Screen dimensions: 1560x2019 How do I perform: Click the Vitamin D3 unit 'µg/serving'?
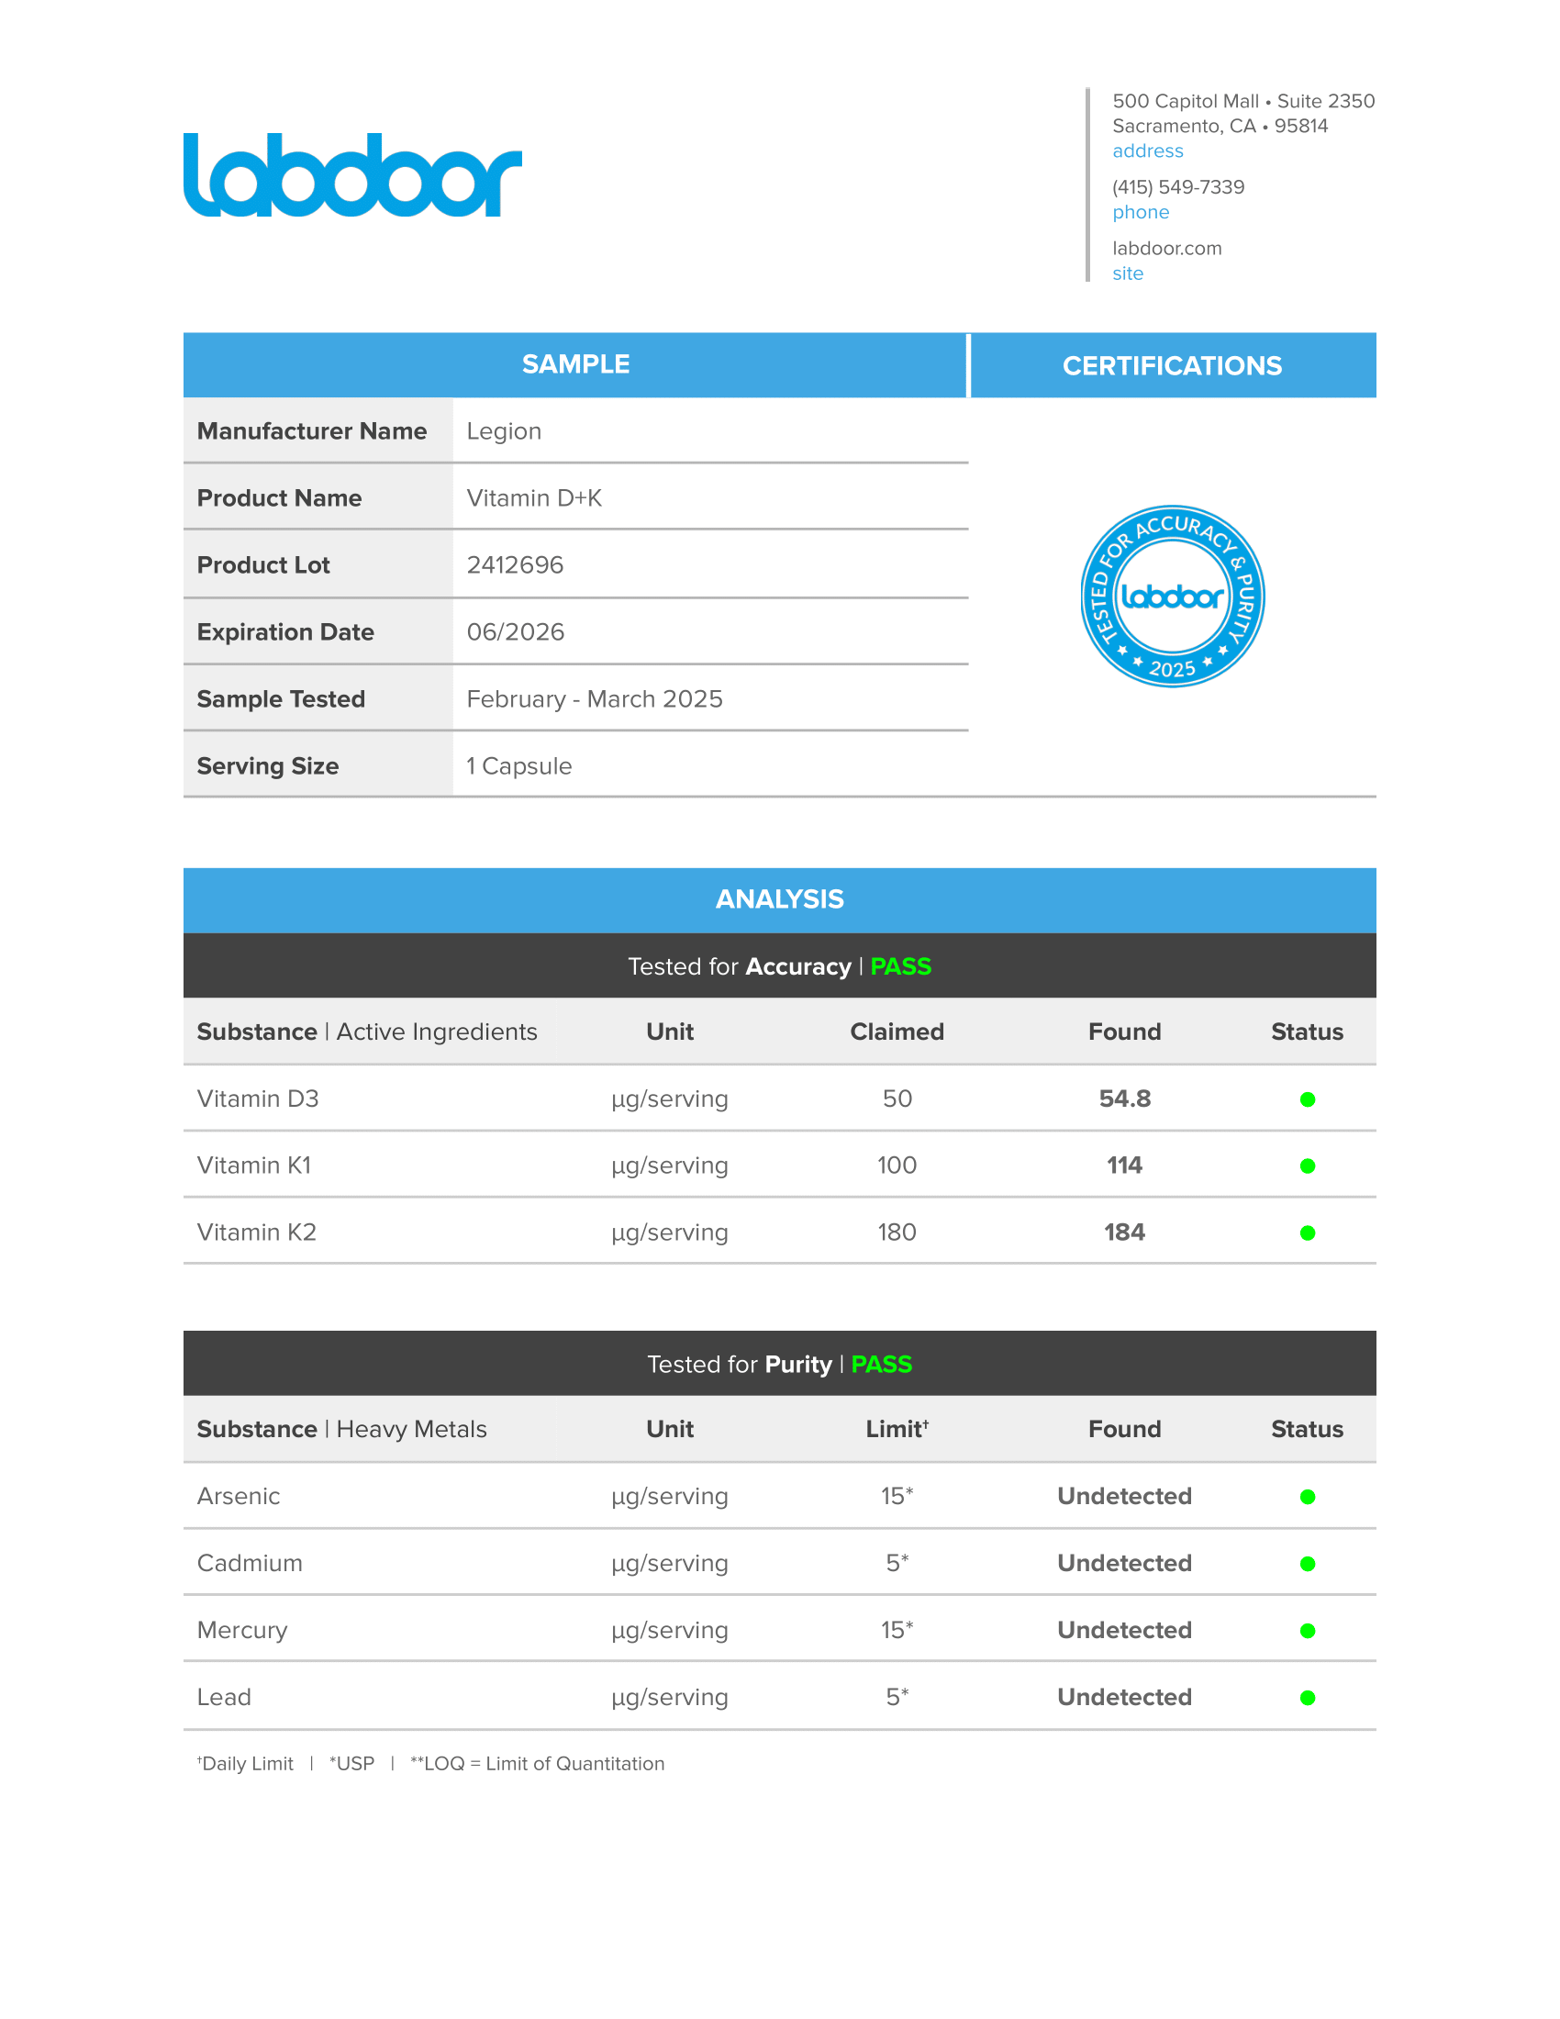670,1100
